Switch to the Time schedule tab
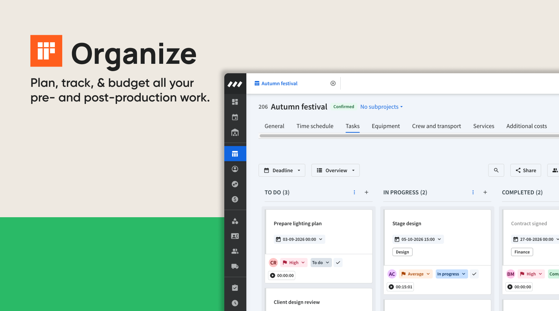The width and height of the screenshot is (559, 311). (x=315, y=126)
